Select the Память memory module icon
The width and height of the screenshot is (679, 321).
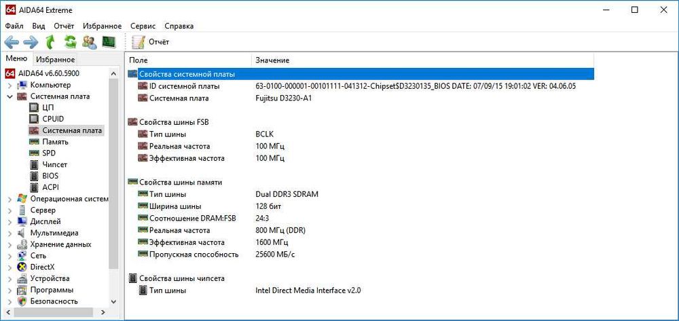point(34,142)
